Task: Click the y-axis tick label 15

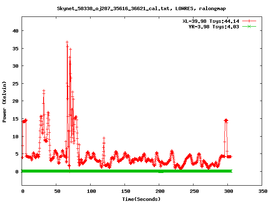Action: (15, 119)
